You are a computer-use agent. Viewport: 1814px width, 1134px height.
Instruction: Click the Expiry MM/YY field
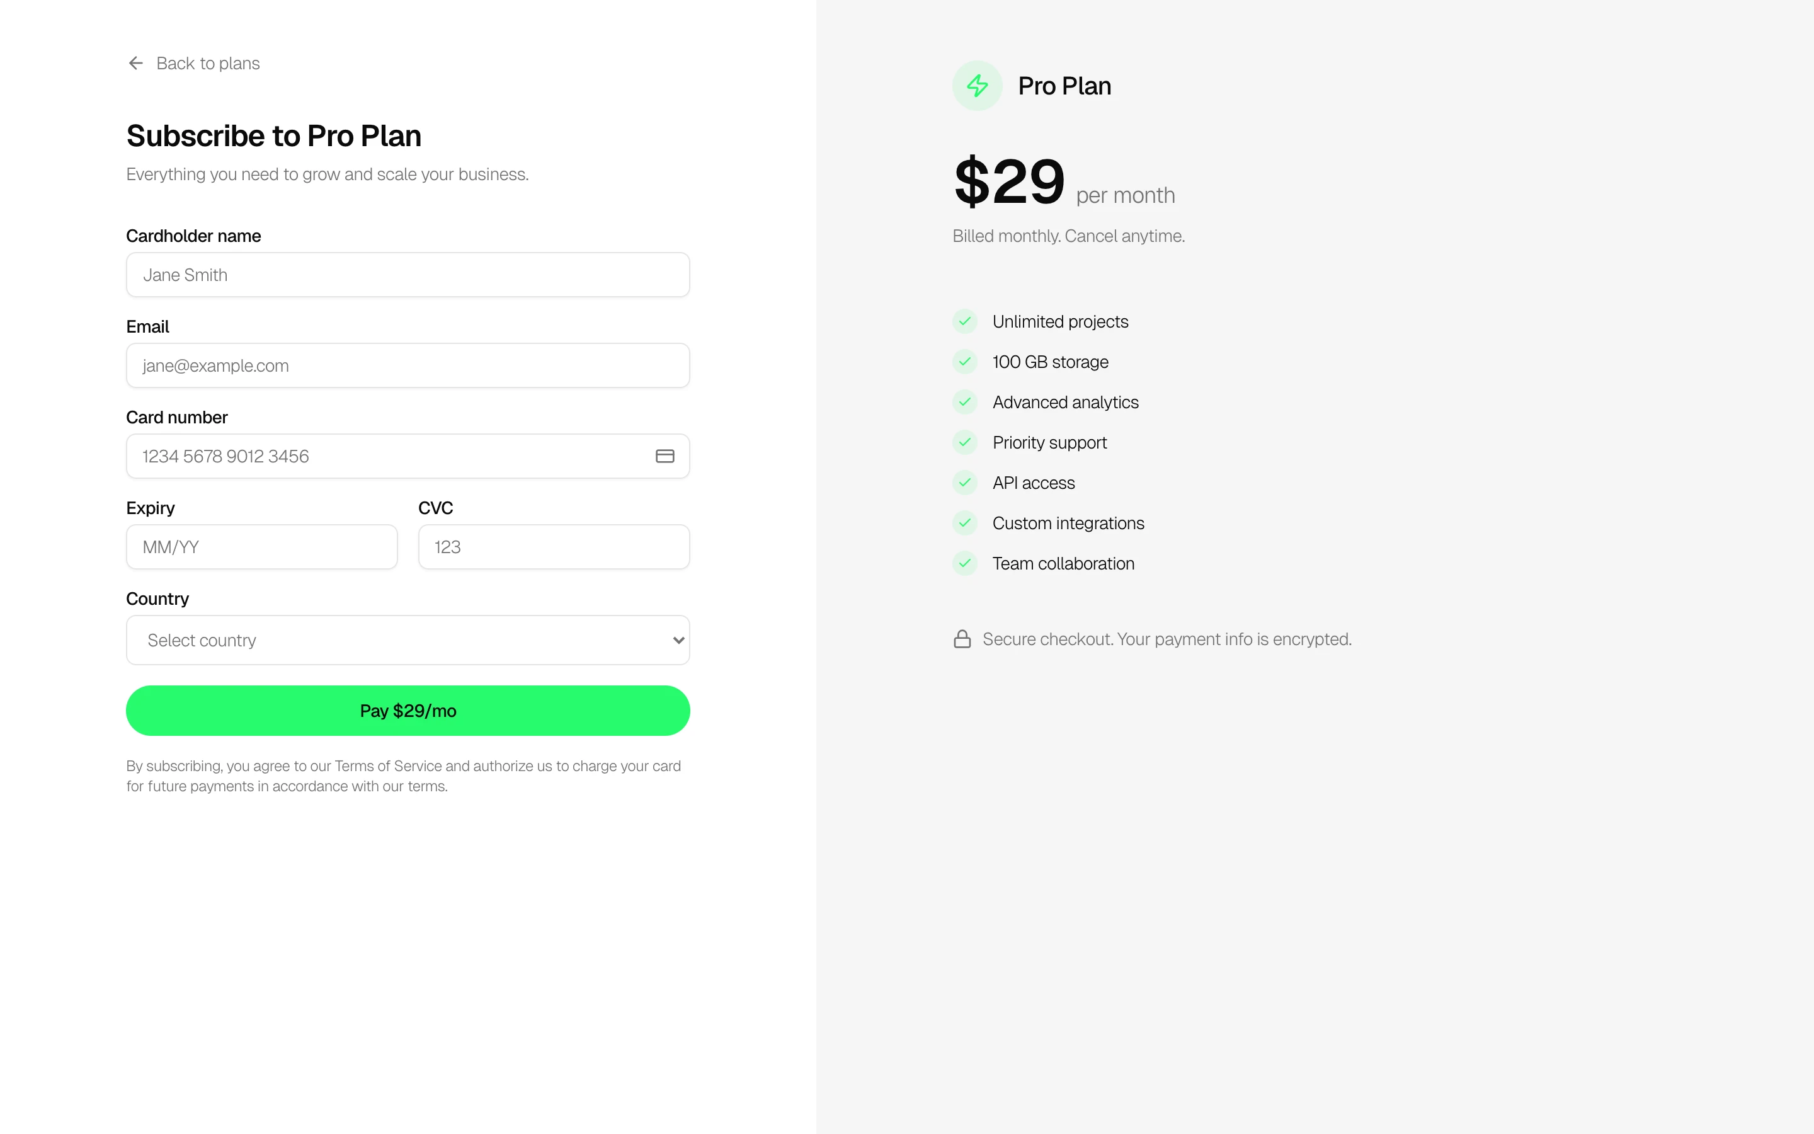(x=261, y=547)
